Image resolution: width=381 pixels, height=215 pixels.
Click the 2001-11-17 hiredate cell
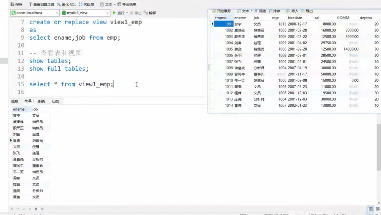[x=297, y=74]
